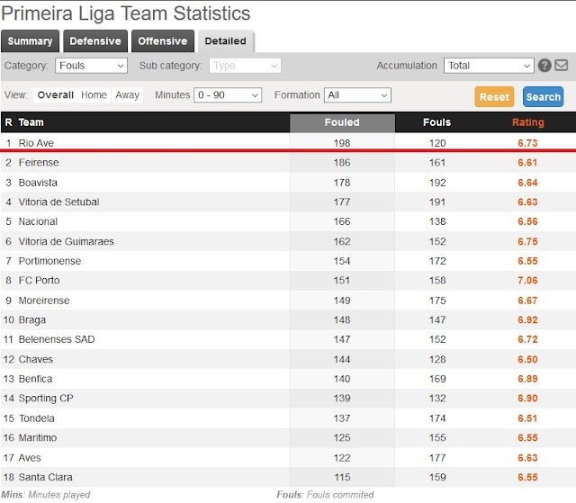This screenshot has height=503, width=576.
Task: Click the envelope email icon
Action: click(x=561, y=66)
